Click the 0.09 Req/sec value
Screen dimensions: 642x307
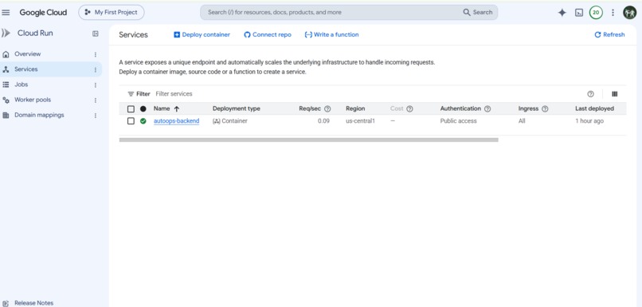pyautogui.click(x=324, y=121)
